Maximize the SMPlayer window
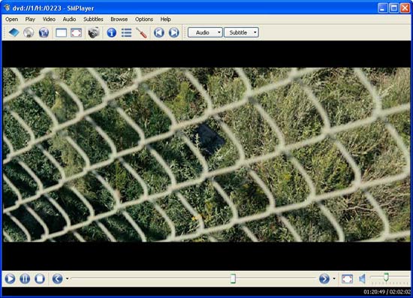The image size is (413, 298). 393,8
